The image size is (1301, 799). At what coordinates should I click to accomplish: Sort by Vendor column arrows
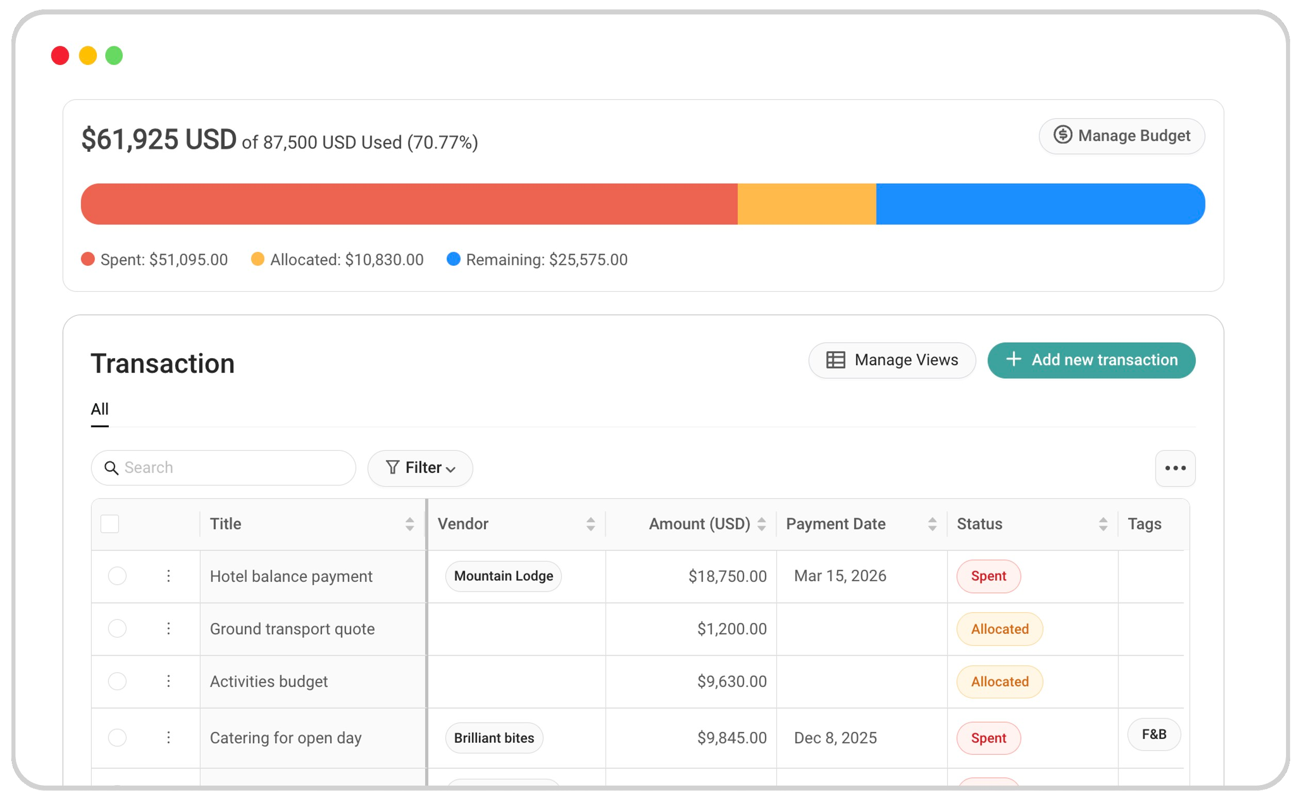coord(590,524)
